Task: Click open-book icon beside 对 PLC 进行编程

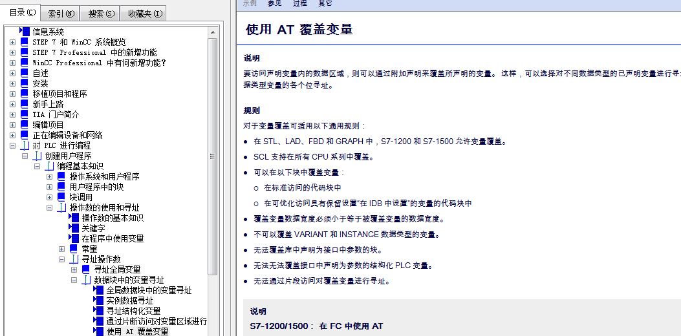Action: [25, 145]
